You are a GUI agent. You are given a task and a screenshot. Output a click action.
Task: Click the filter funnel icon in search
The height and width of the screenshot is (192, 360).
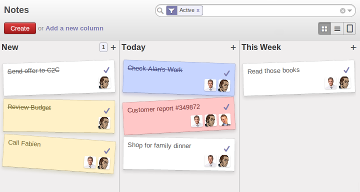point(171,10)
